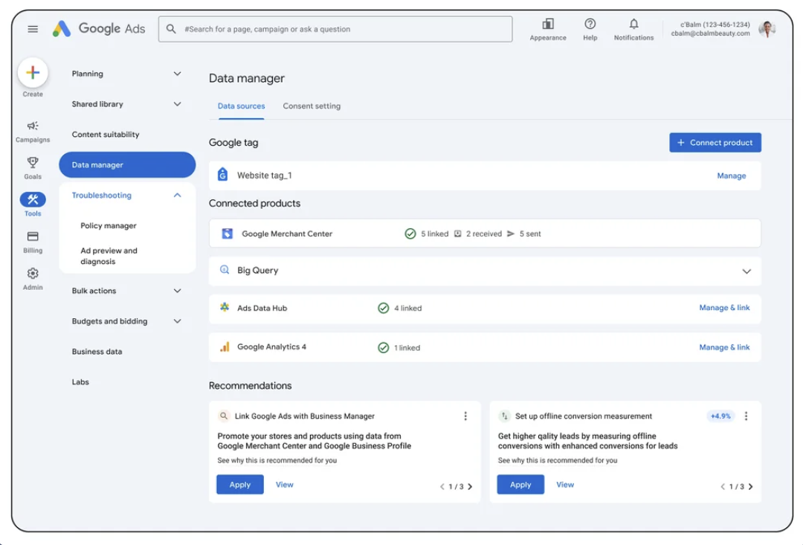Go to next recommendation on offline conversion card
The image size is (803, 545).
(751, 486)
